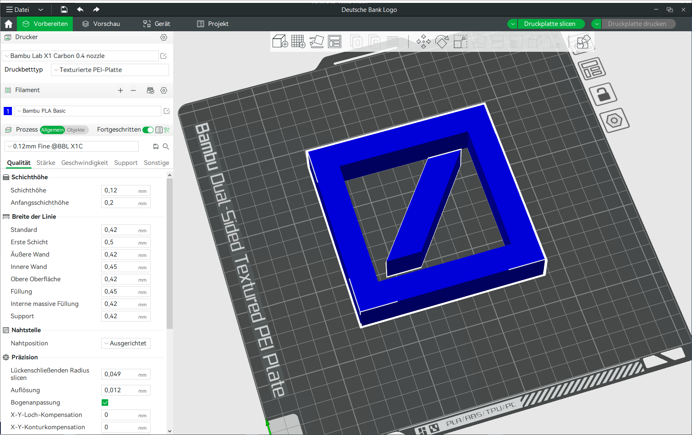Image resolution: width=692 pixels, height=435 pixels.
Task: Open printer settings gear icon
Action: click(x=164, y=37)
